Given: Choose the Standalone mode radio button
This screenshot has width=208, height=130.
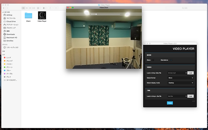Looking at the screenshot, I should click(171, 60).
